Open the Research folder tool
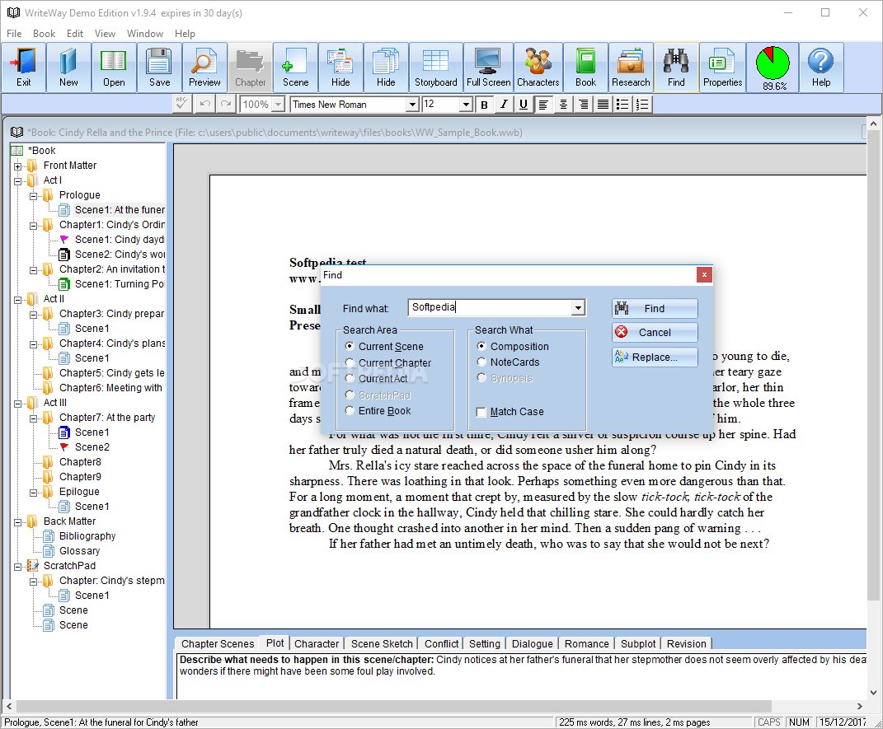Screen dimensions: 883x729 click(x=631, y=68)
